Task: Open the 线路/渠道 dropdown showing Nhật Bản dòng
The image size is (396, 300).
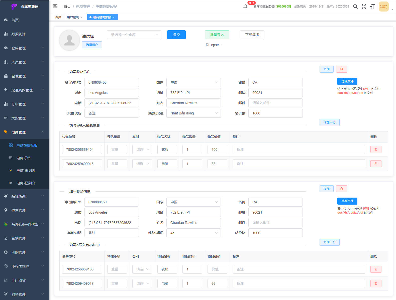Action: 193,113
